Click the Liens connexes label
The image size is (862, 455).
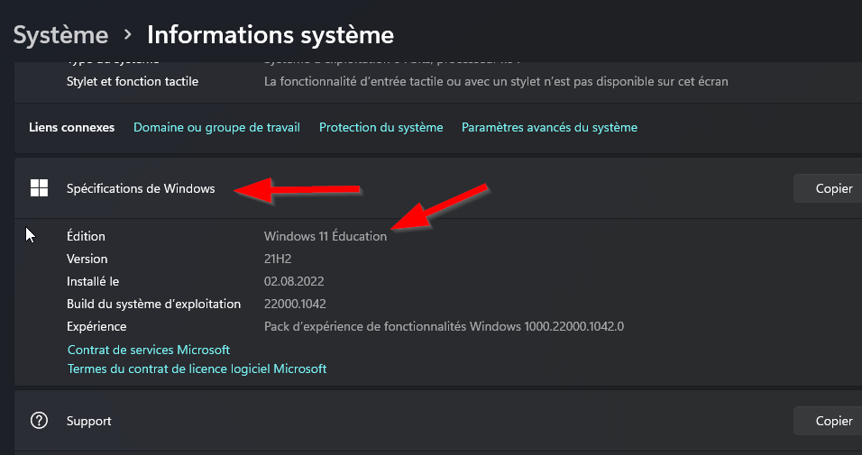[x=71, y=127]
